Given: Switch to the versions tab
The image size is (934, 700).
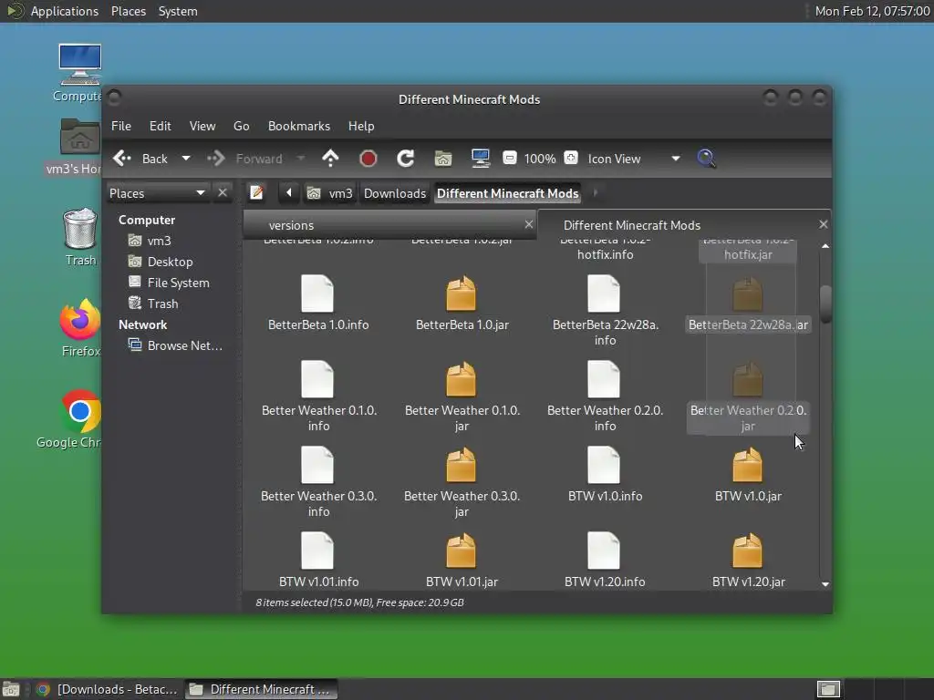Looking at the screenshot, I should click(x=390, y=225).
